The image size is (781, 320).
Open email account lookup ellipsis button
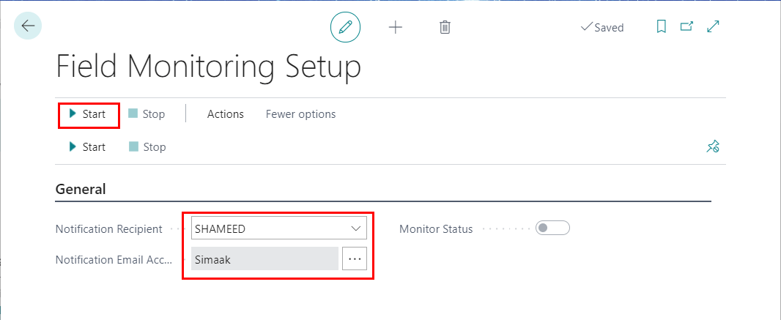[354, 258]
